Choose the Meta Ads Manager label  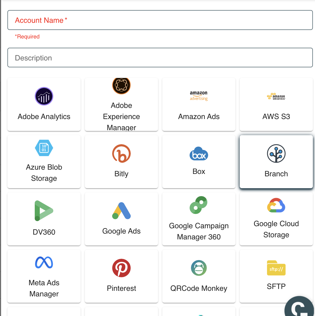click(44, 288)
